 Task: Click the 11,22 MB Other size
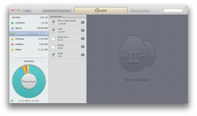[x=43, y=49]
